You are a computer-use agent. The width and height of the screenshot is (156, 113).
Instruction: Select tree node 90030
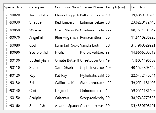click(15, 22)
